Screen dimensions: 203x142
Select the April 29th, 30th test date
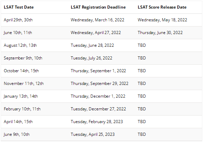(18, 20)
